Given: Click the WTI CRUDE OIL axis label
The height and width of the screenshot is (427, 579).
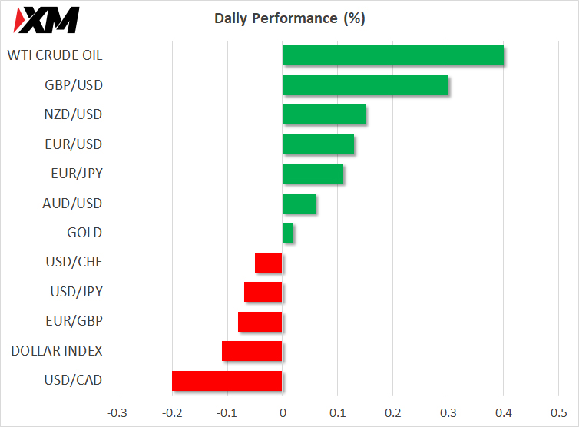Looking at the screenshot, I should coord(55,55).
